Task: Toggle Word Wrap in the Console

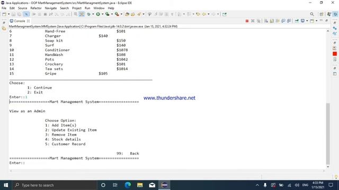Action: 278,21
